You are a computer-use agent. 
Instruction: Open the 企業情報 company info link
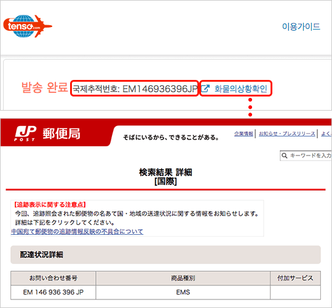coord(243,133)
